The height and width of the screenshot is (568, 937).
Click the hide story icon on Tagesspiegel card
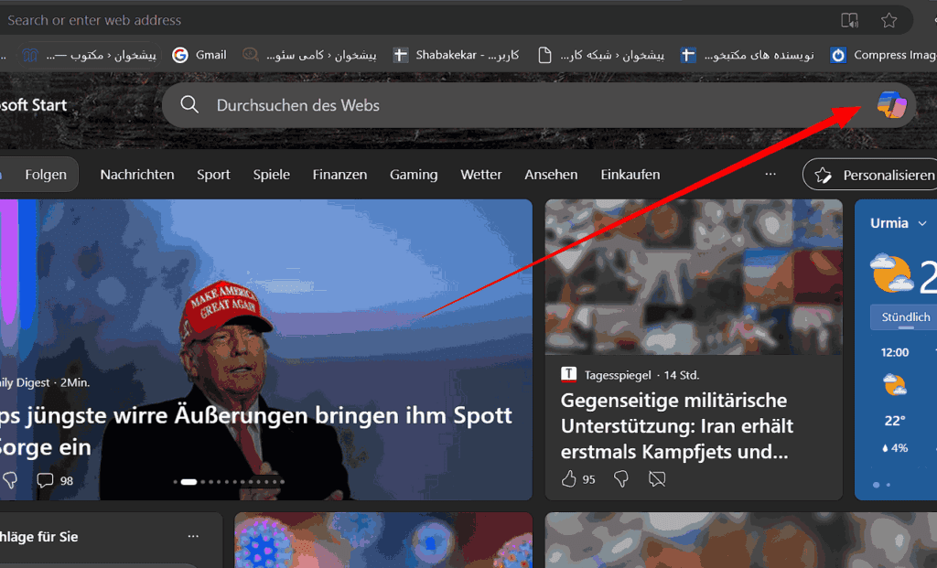tap(655, 478)
